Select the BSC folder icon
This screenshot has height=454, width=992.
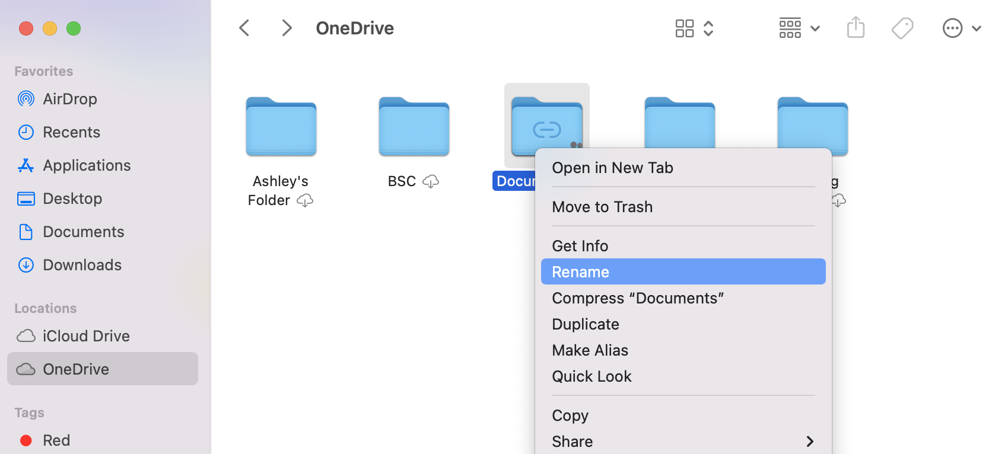click(x=414, y=126)
